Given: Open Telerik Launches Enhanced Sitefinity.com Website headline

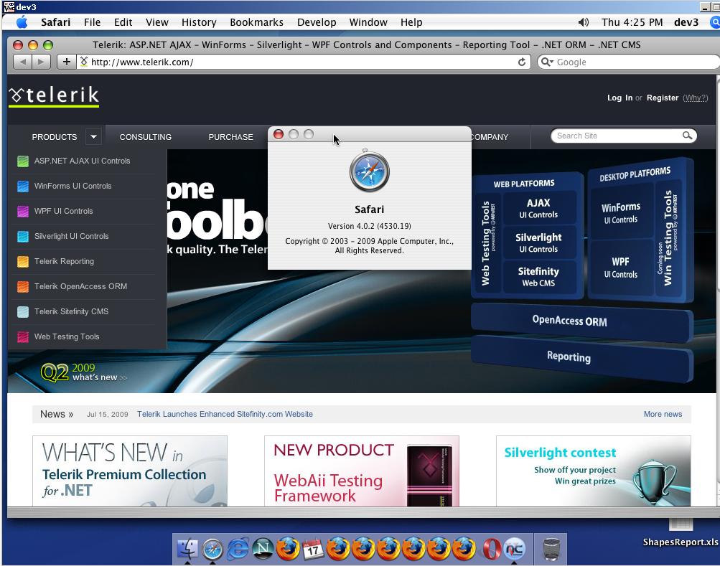Looking at the screenshot, I should pyautogui.click(x=225, y=414).
